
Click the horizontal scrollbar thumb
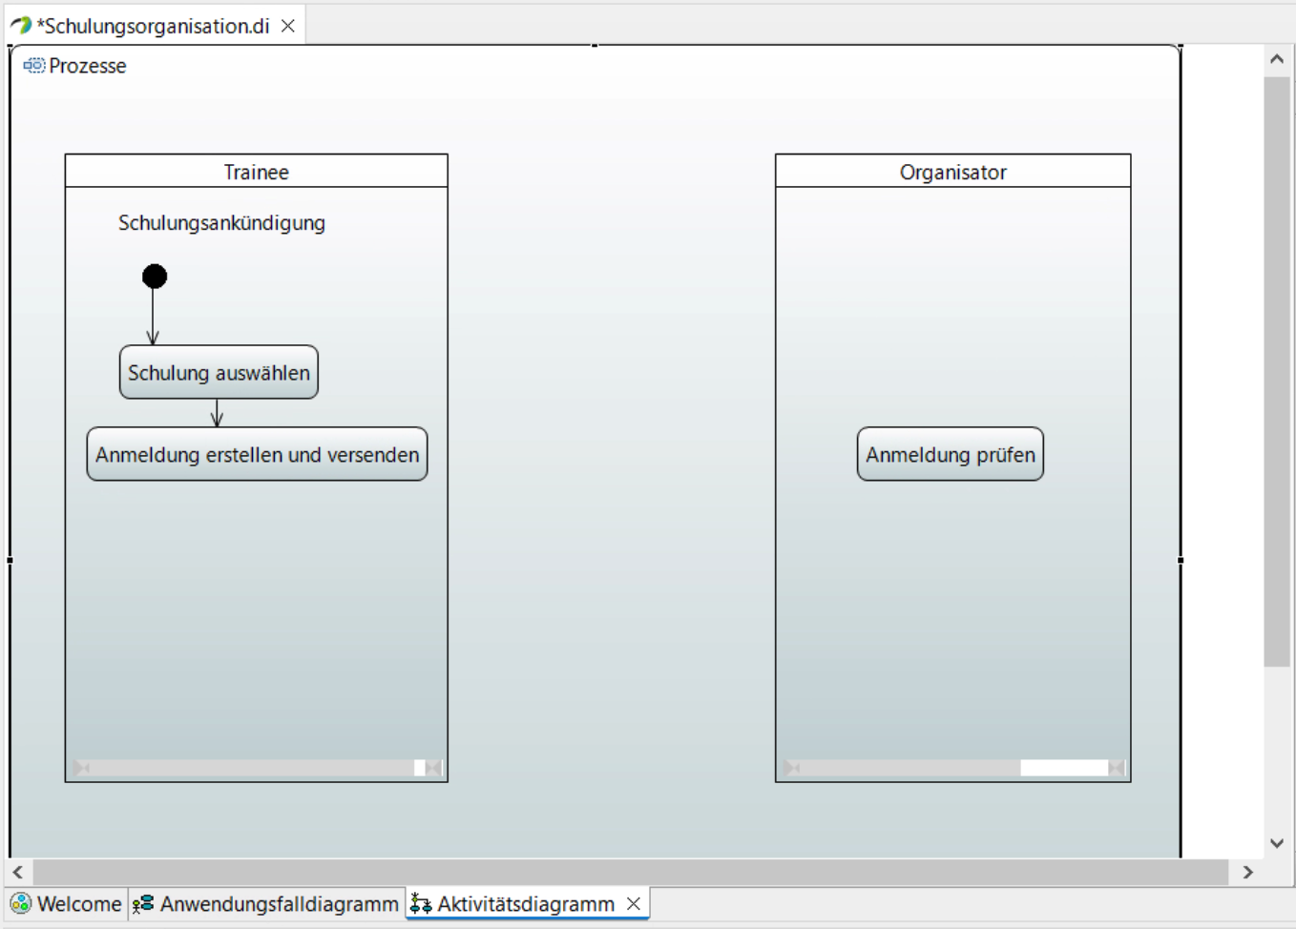(x=631, y=872)
